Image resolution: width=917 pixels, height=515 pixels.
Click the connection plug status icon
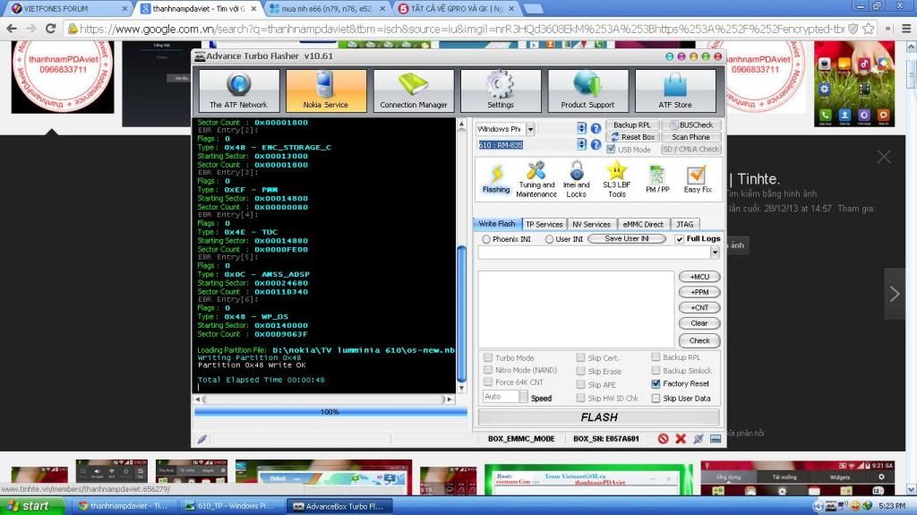[698, 438]
